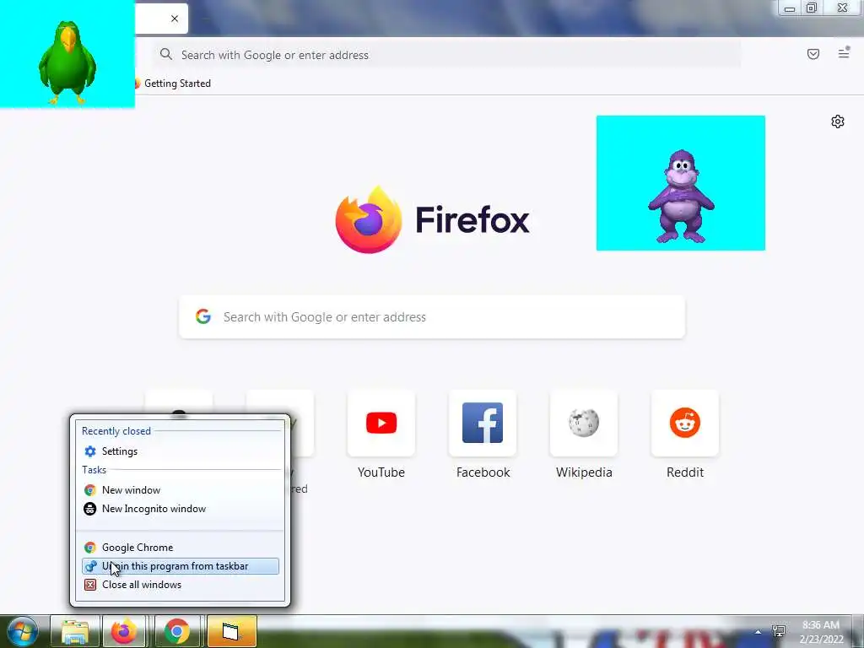864x648 pixels.
Task: Open new tab personalize settings gear
Action: click(x=838, y=121)
